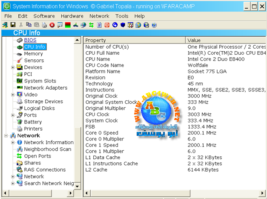Viewport: 267px width, 199px height.
Task: Click the scissors Cut toolbar icon
Action: tap(21, 25)
